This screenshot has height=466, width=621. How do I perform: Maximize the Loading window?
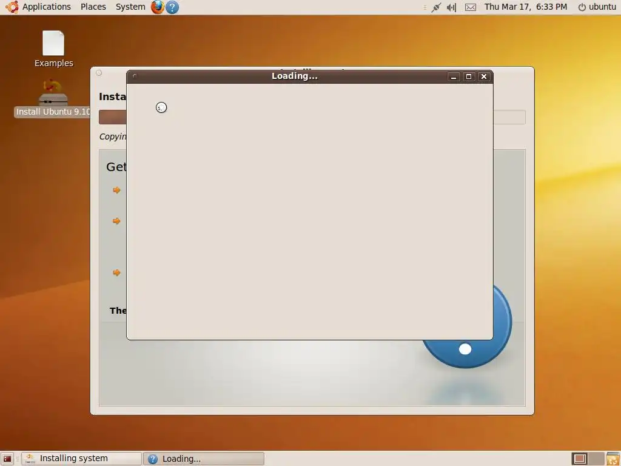(469, 76)
